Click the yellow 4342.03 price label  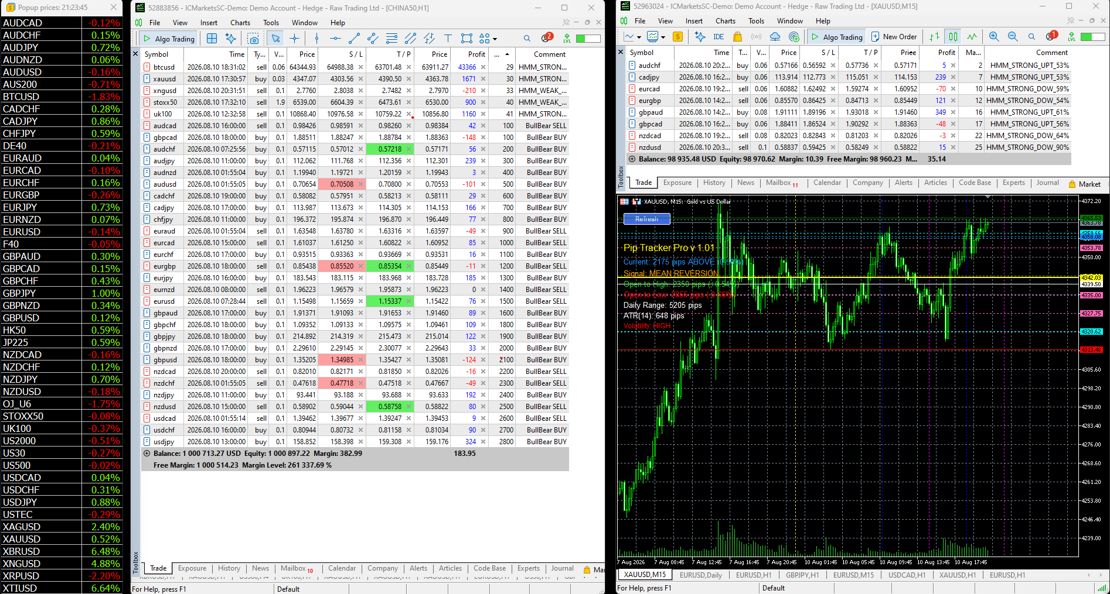tap(1091, 278)
